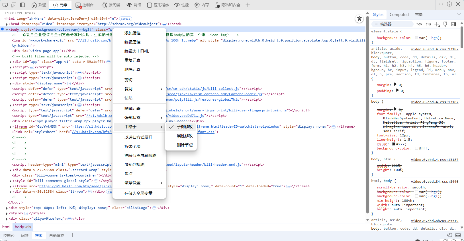Viewport: 464px width, 241px height.
Task: Open DevTools help question mark icon
Action: [449, 4]
